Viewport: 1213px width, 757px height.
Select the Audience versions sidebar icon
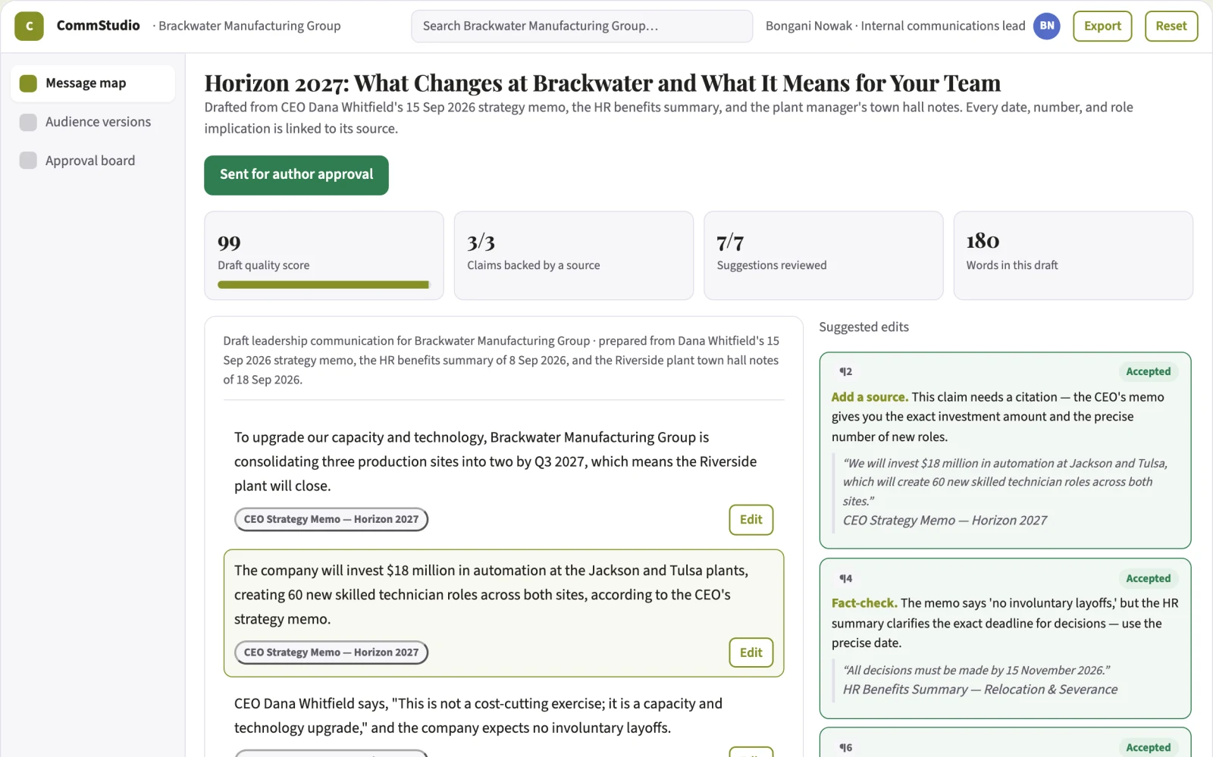point(28,122)
